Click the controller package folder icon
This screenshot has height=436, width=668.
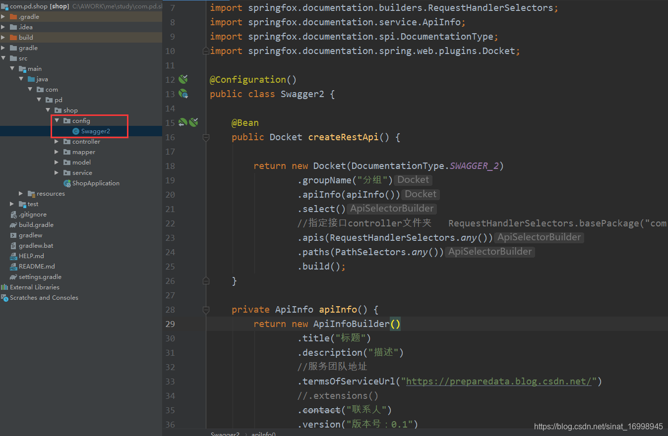pos(67,142)
